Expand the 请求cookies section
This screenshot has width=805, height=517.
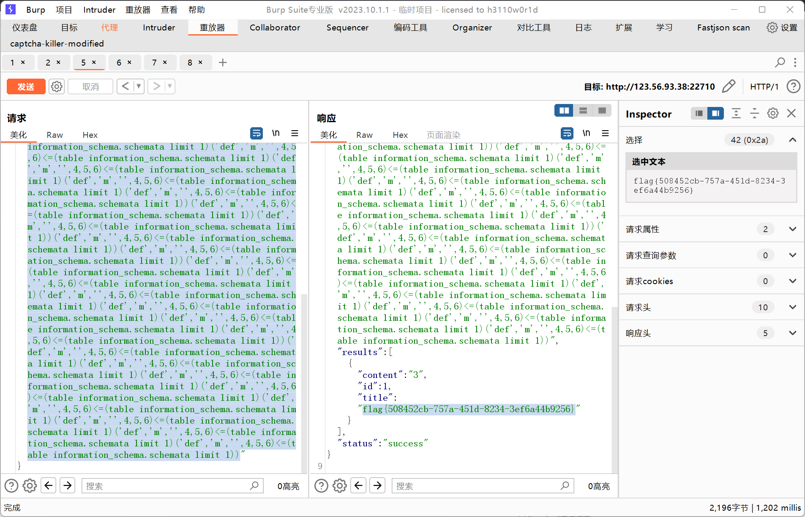(x=793, y=281)
